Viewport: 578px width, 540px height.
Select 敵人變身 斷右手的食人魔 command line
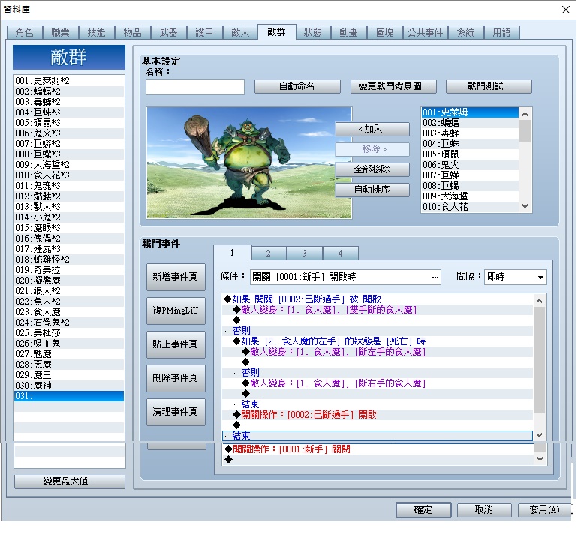coord(378,383)
